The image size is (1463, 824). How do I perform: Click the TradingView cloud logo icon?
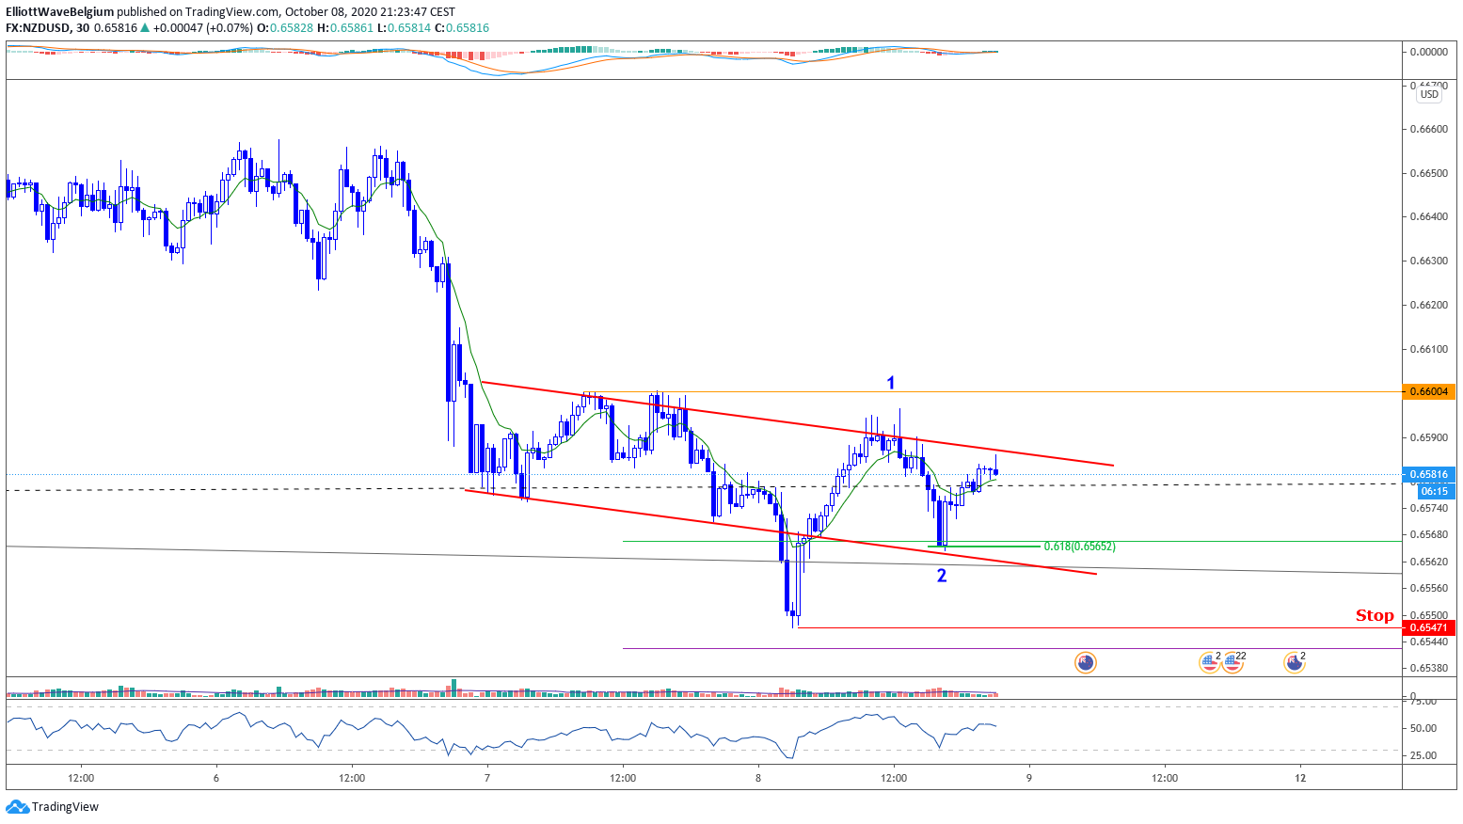(x=17, y=807)
